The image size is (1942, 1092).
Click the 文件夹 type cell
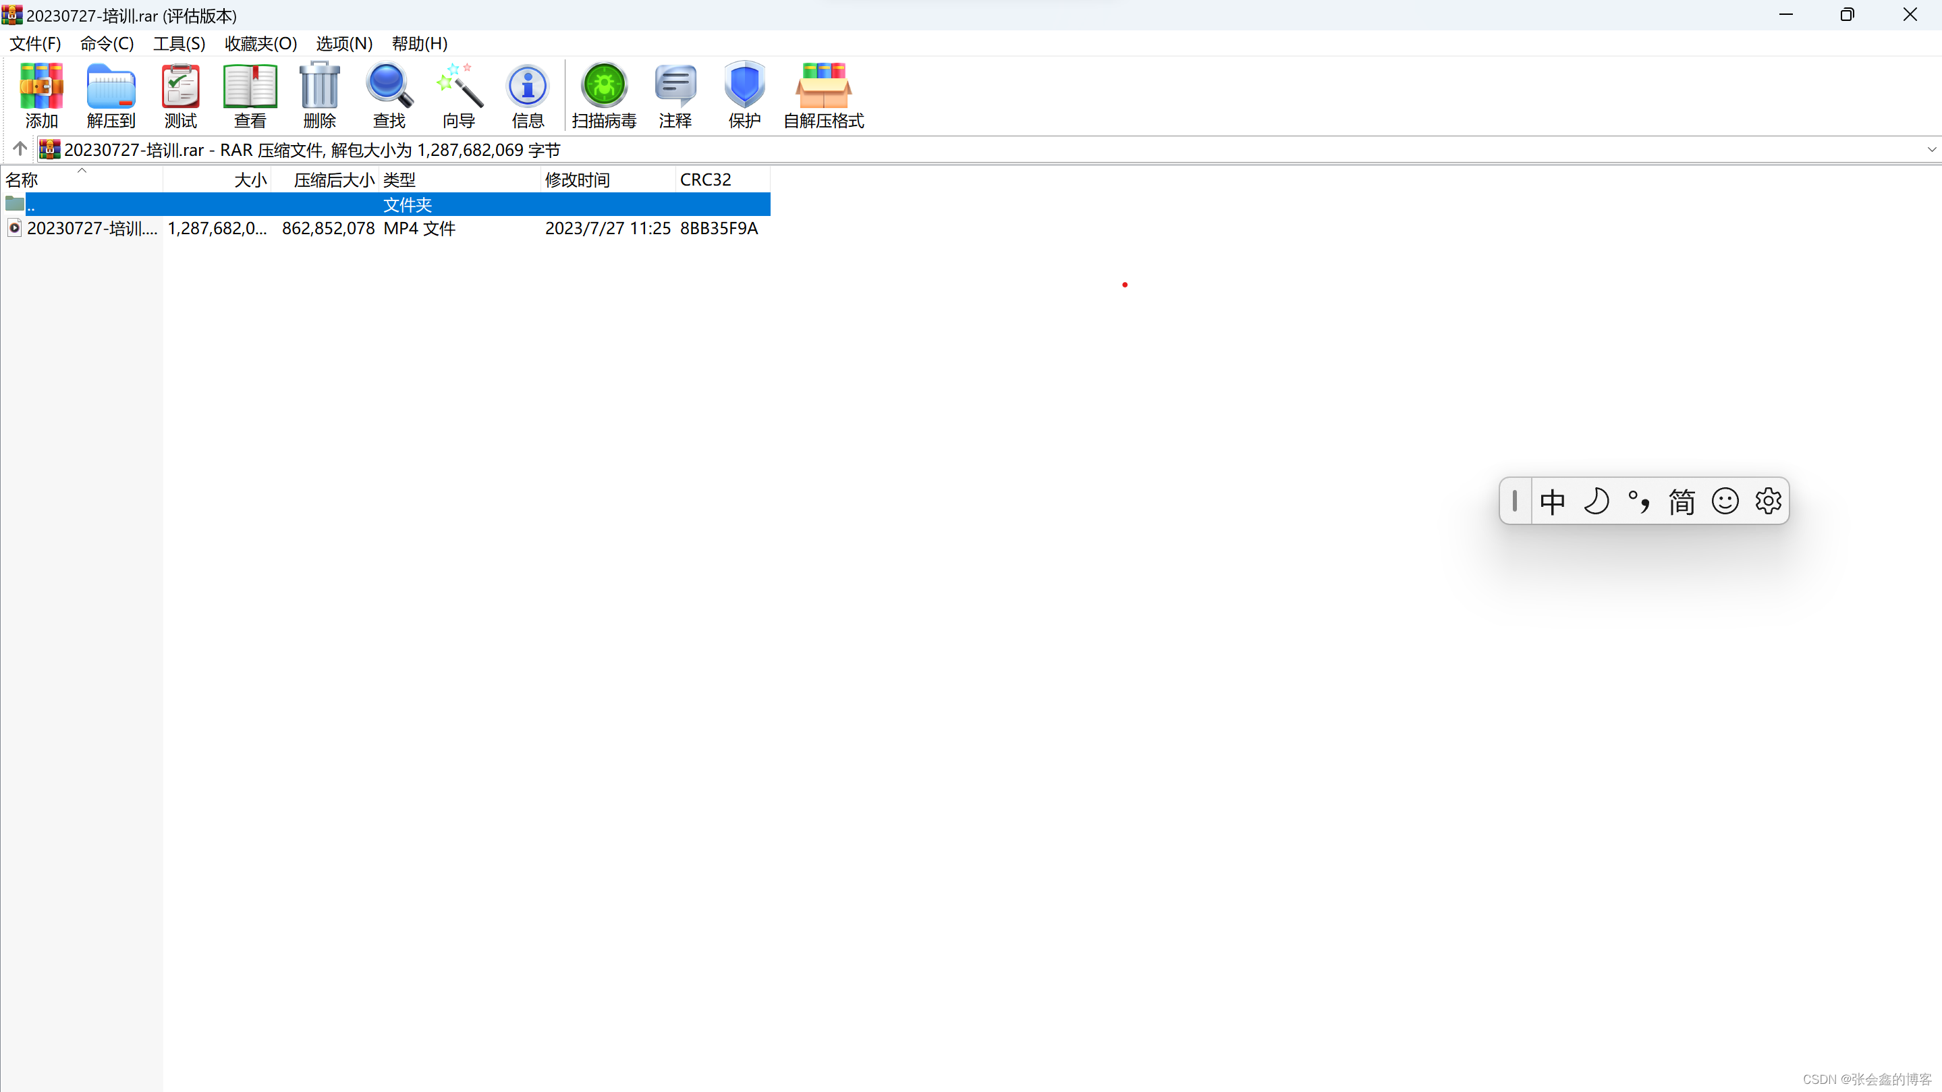click(x=408, y=204)
